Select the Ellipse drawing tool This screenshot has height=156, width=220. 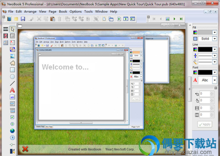[x=12, y=76]
